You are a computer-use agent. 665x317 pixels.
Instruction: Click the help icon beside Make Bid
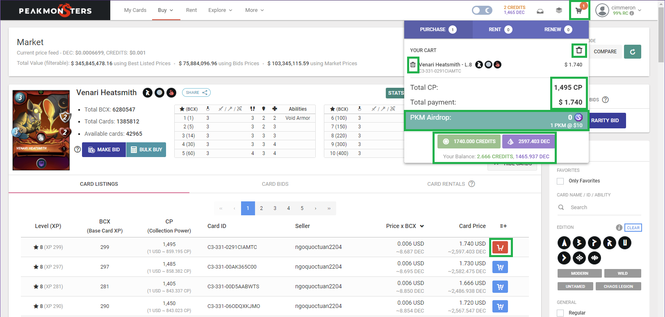[77, 149]
